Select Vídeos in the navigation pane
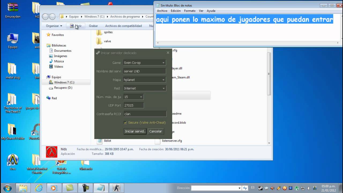Image resolution: width=343 pixels, height=193 pixels. (x=56, y=66)
